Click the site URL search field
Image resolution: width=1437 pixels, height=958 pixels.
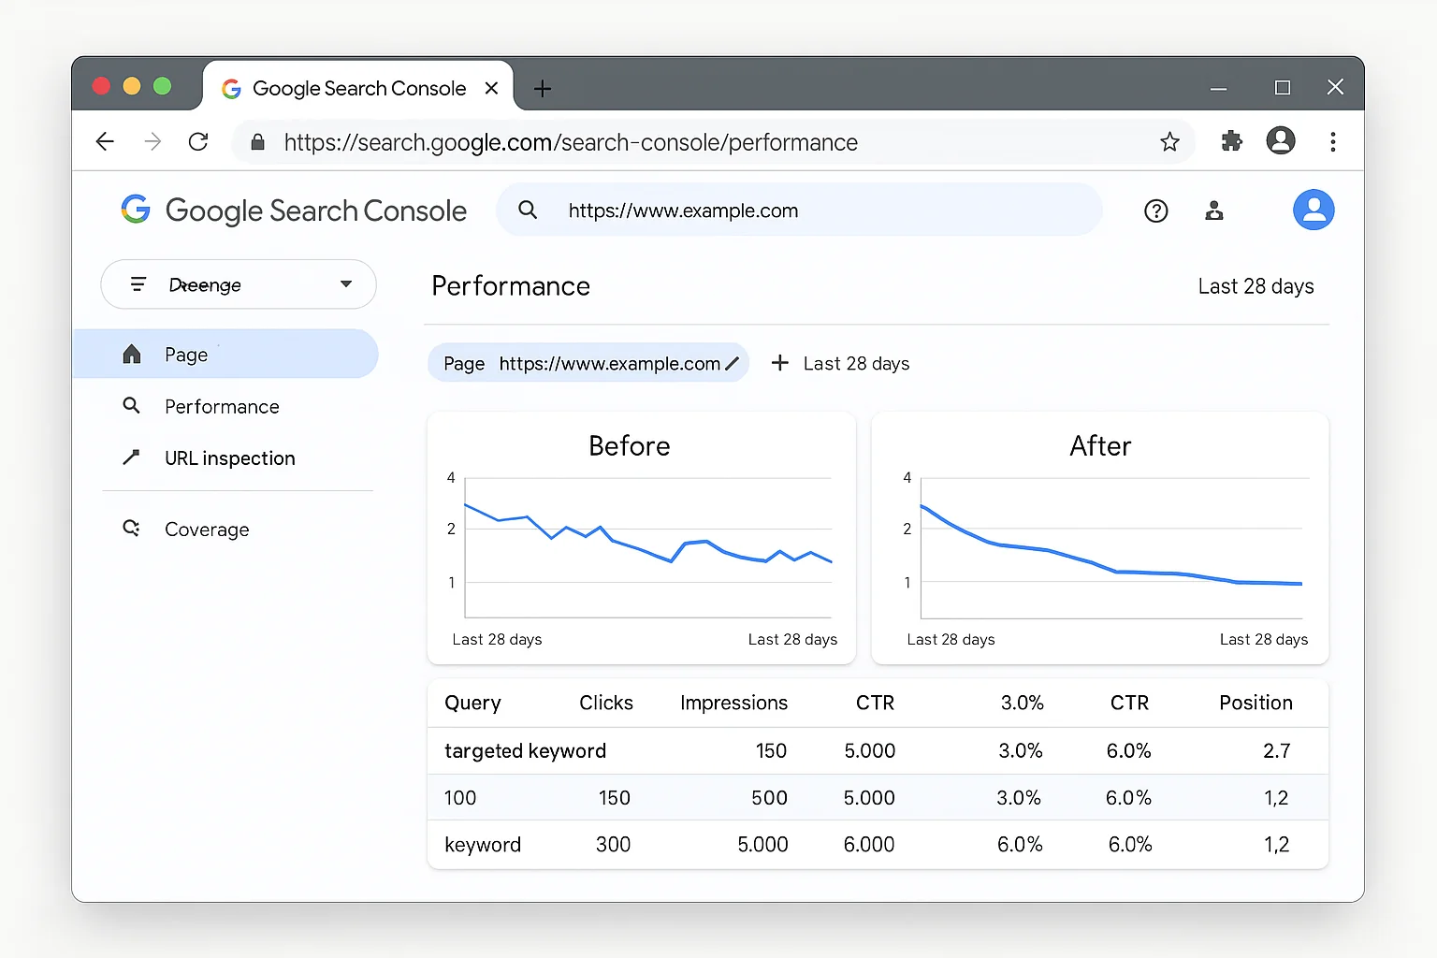coord(800,210)
